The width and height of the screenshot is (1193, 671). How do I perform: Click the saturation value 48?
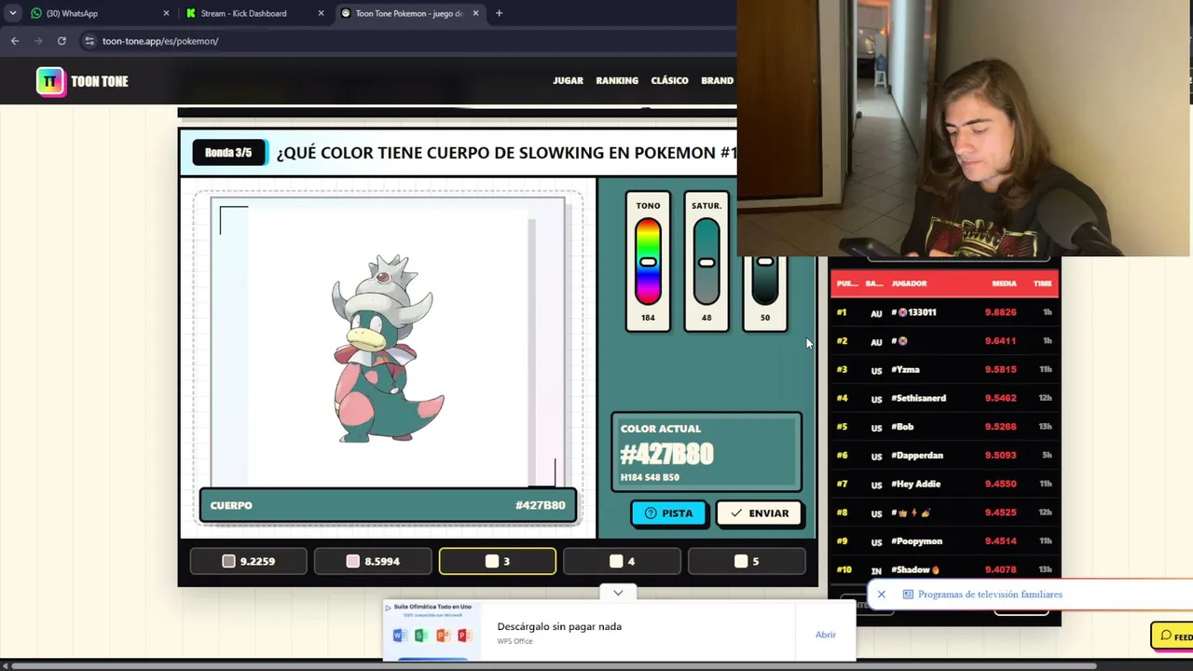(x=706, y=318)
